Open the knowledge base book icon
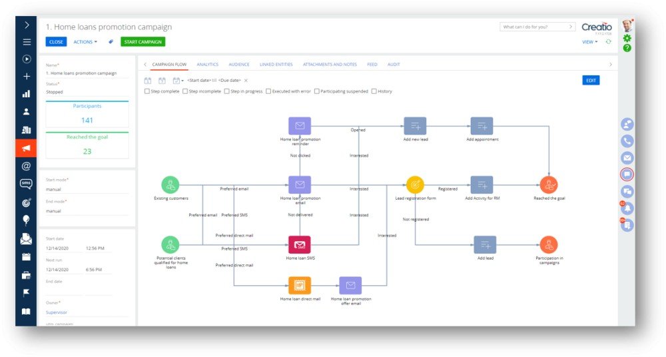 [27, 312]
